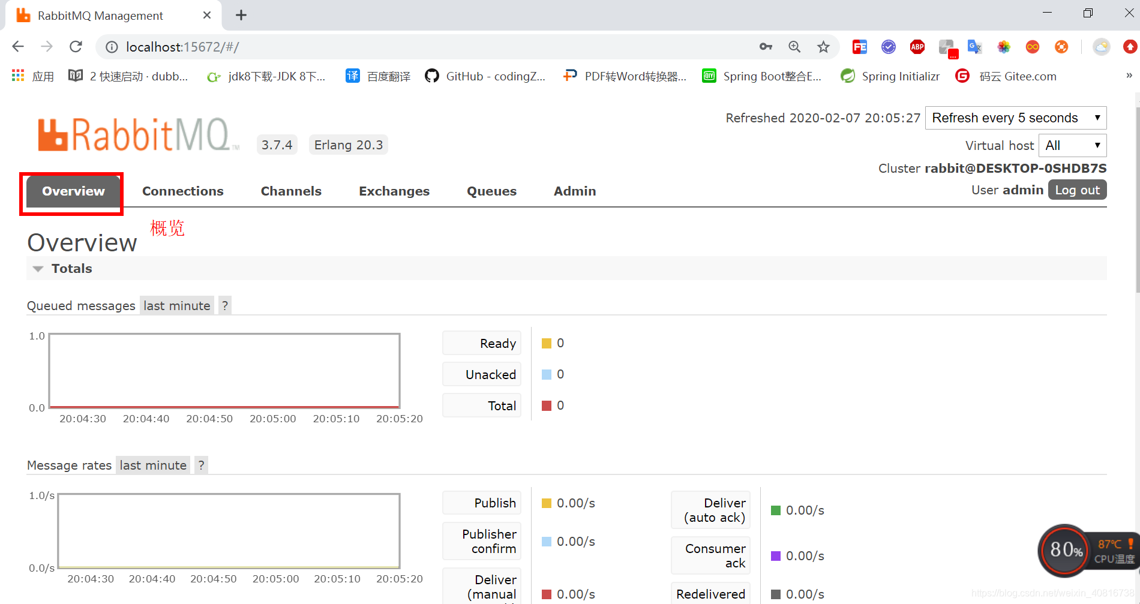Screen dimensions: 1140x604
Task: Click the browser forward arrow
Action: tap(47, 47)
